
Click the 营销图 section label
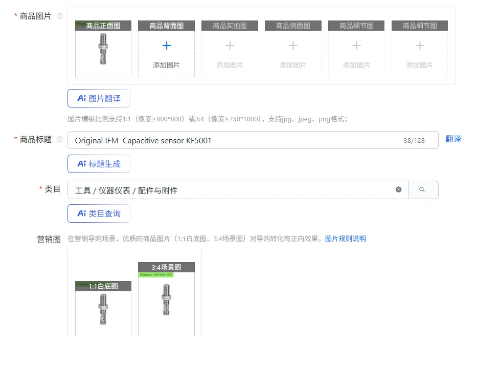(x=49, y=239)
